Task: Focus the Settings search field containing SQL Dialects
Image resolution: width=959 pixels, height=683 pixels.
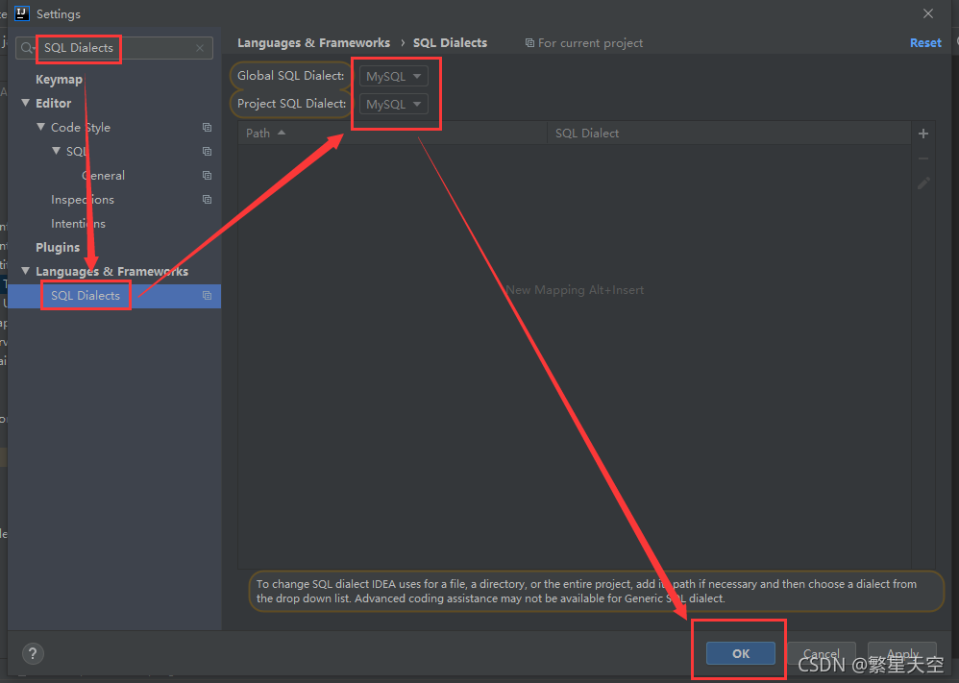Action: pyautogui.click(x=114, y=48)
